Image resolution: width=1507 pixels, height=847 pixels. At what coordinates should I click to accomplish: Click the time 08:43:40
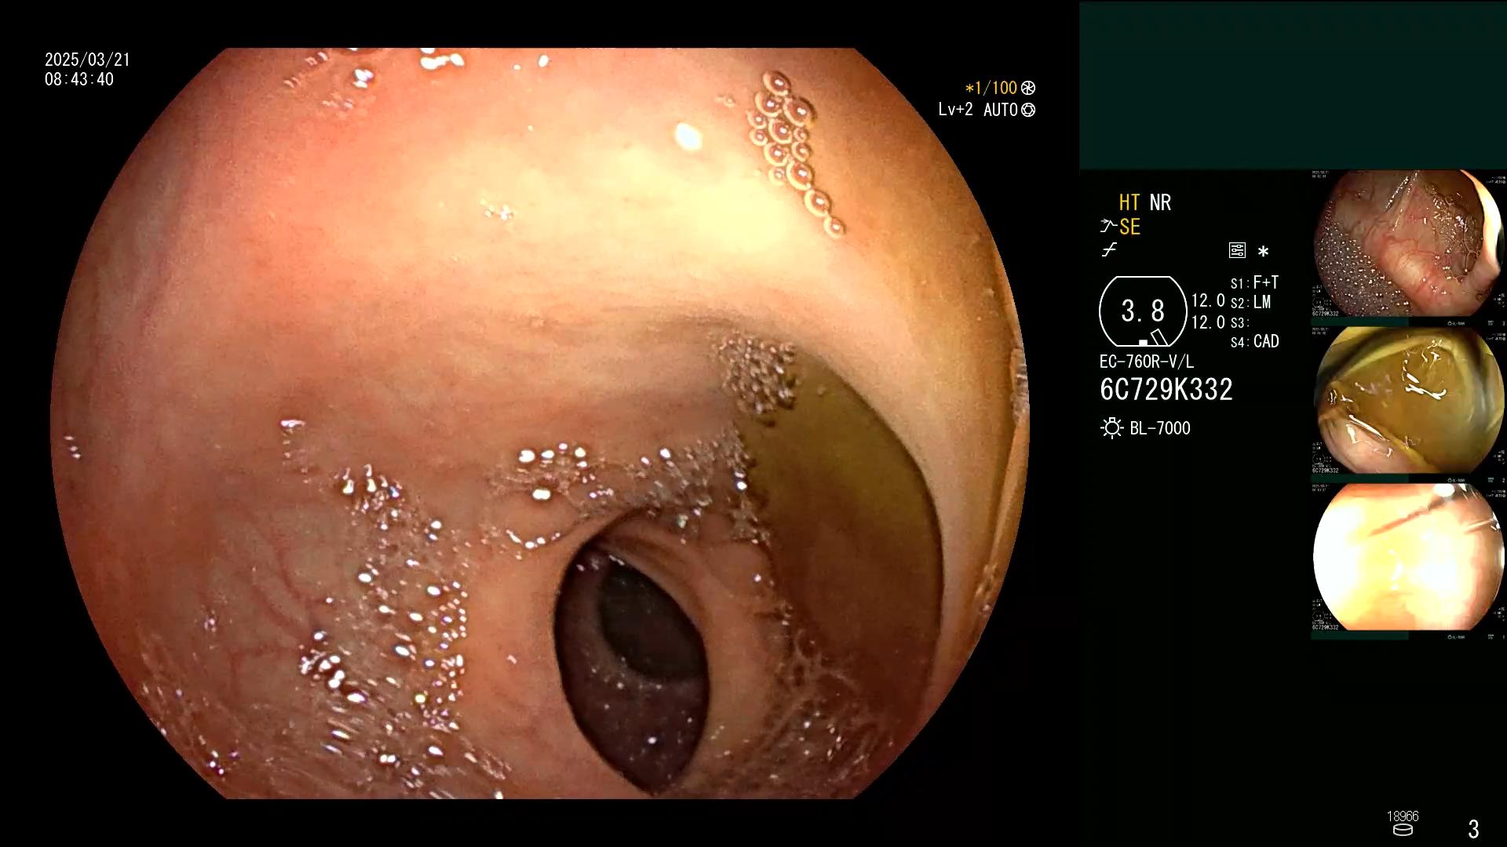pos(78,79)
